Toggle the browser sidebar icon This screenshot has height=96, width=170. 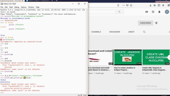[x=159, y=5]
